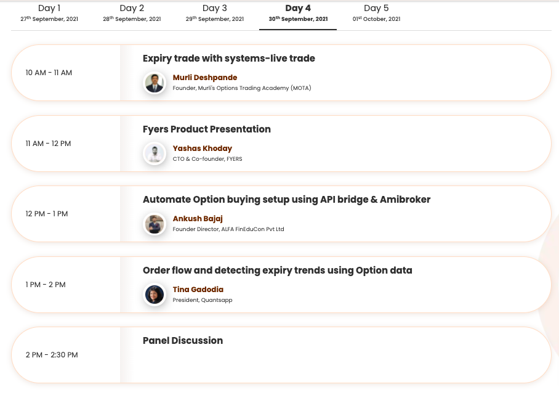Click the 2 PM - 2:30 PM time slot

(x=52, y=355)
